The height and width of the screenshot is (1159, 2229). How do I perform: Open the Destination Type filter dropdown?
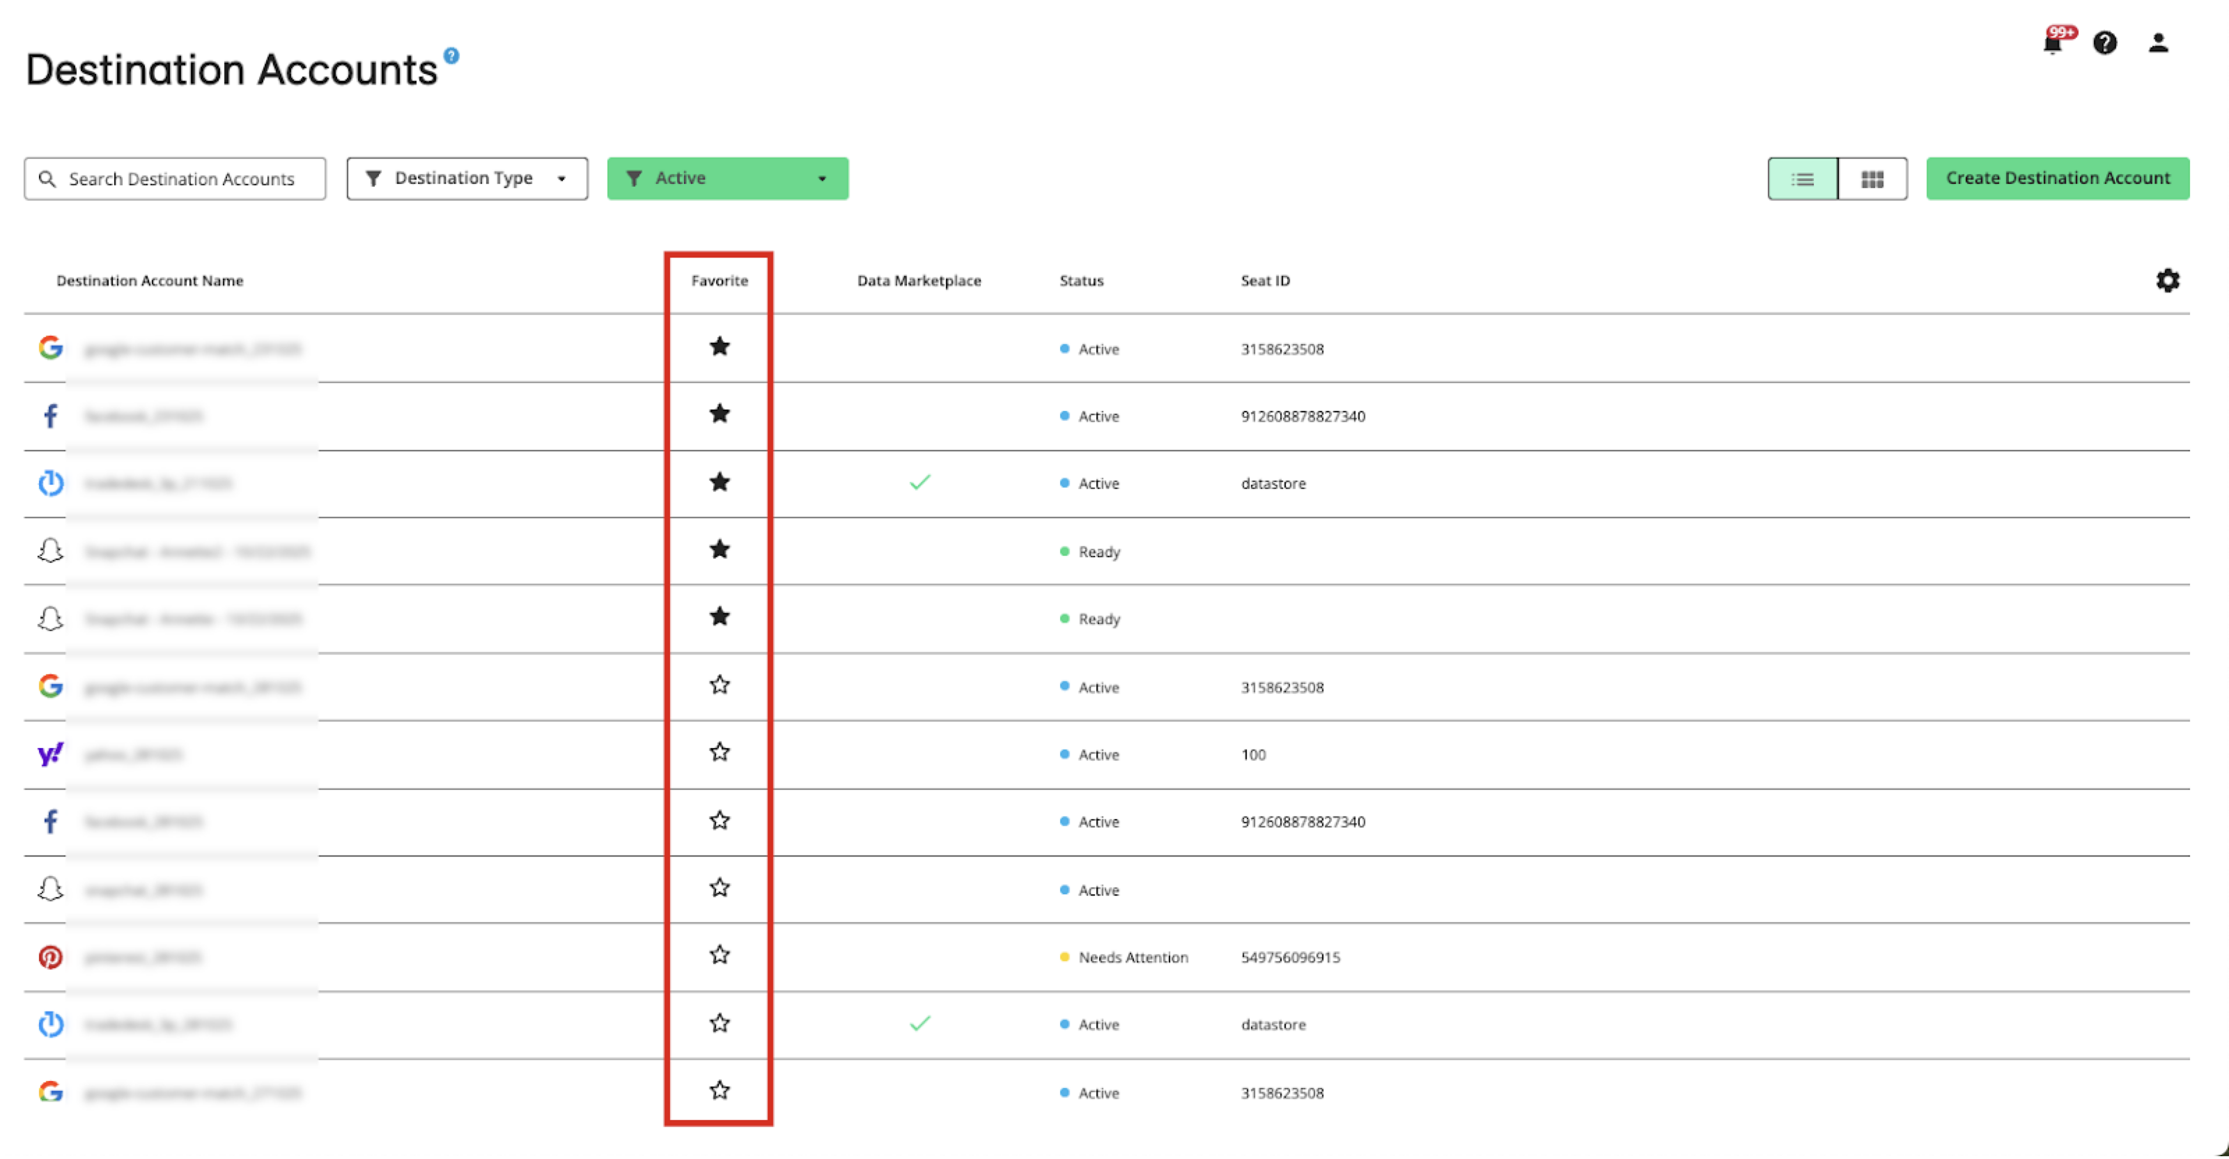click(467, 178)
